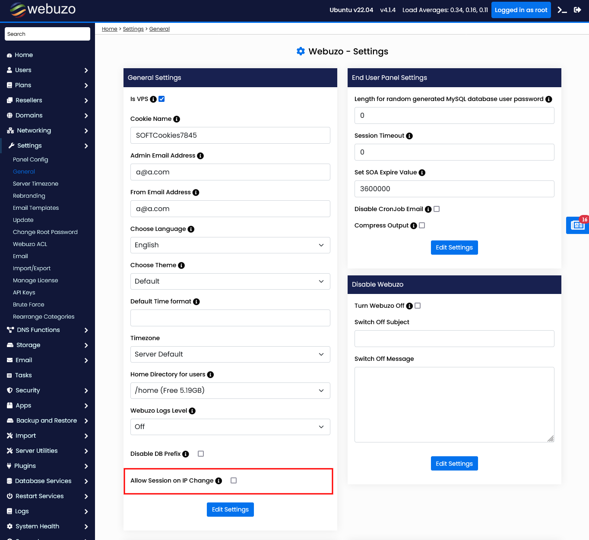Select Brute Force from sidebar

(x=28, y=304)
